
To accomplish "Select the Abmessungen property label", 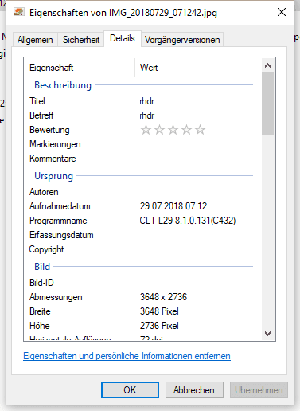I will (x=56, y=297).
